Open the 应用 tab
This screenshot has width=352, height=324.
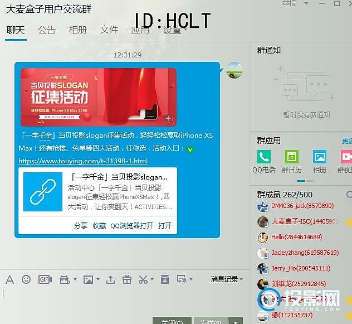[x=140, y=30]
